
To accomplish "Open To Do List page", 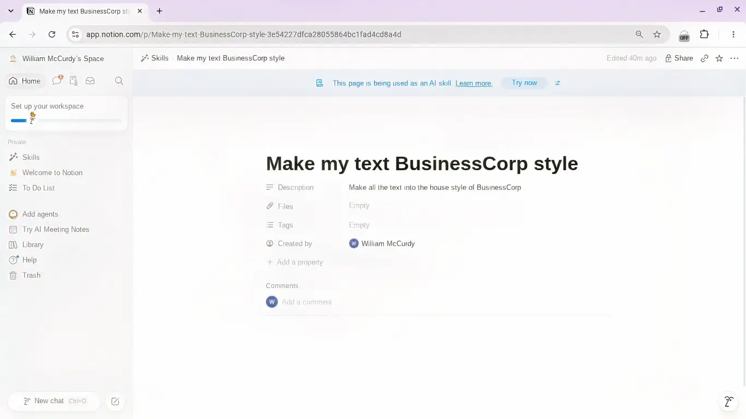I will click(x=66, y=188).
